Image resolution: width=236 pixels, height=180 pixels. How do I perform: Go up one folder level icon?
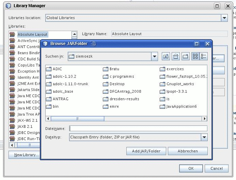click(166, 56)
